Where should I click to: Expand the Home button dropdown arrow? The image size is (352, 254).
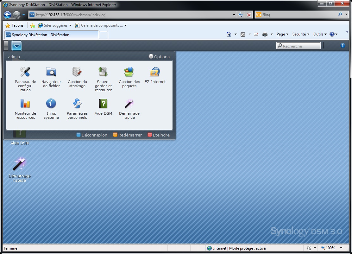[236, 34]
